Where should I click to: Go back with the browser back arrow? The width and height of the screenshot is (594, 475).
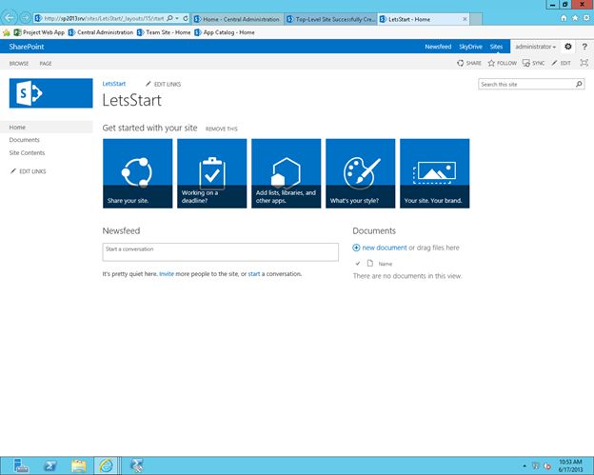[x=10, y=18]
